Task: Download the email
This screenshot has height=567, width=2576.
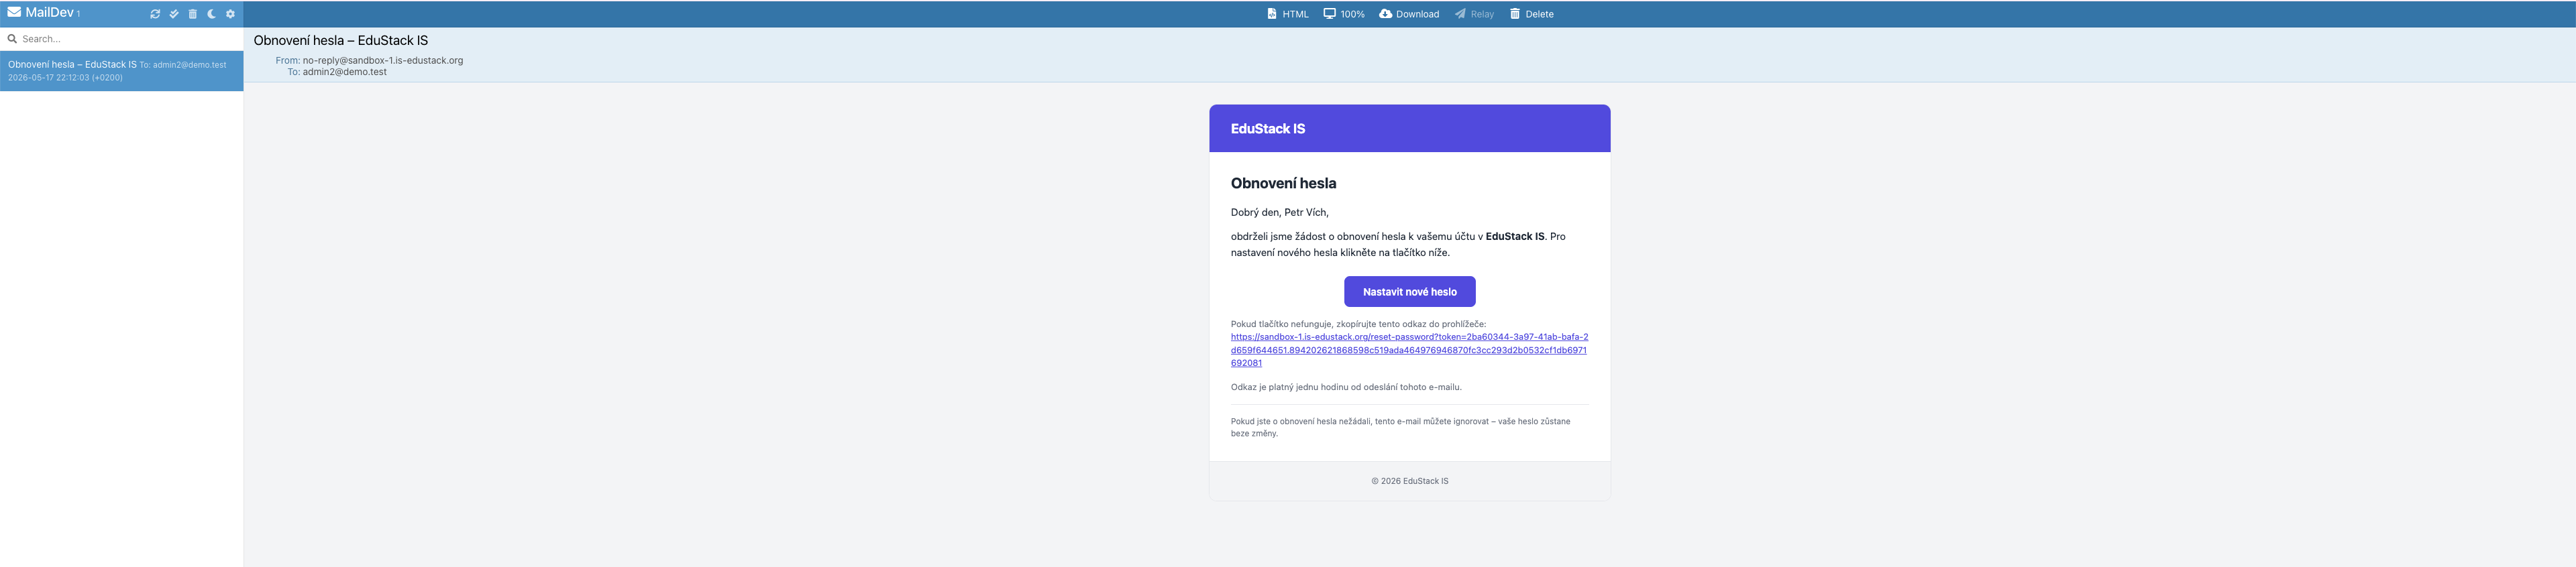Action: pos(1409,14)
